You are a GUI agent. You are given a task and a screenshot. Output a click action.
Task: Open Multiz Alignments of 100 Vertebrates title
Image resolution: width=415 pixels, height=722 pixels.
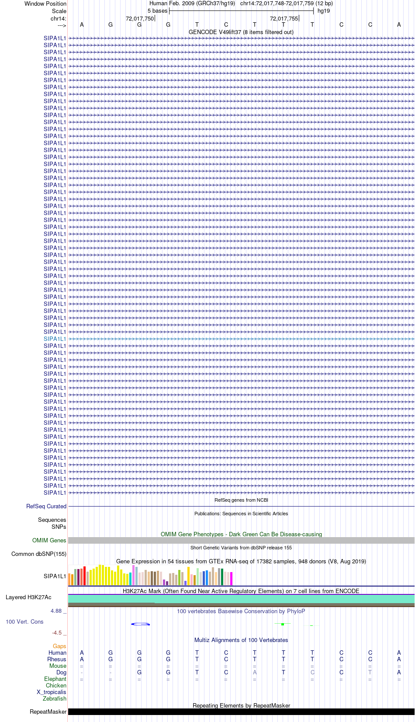tap(241, 640)
